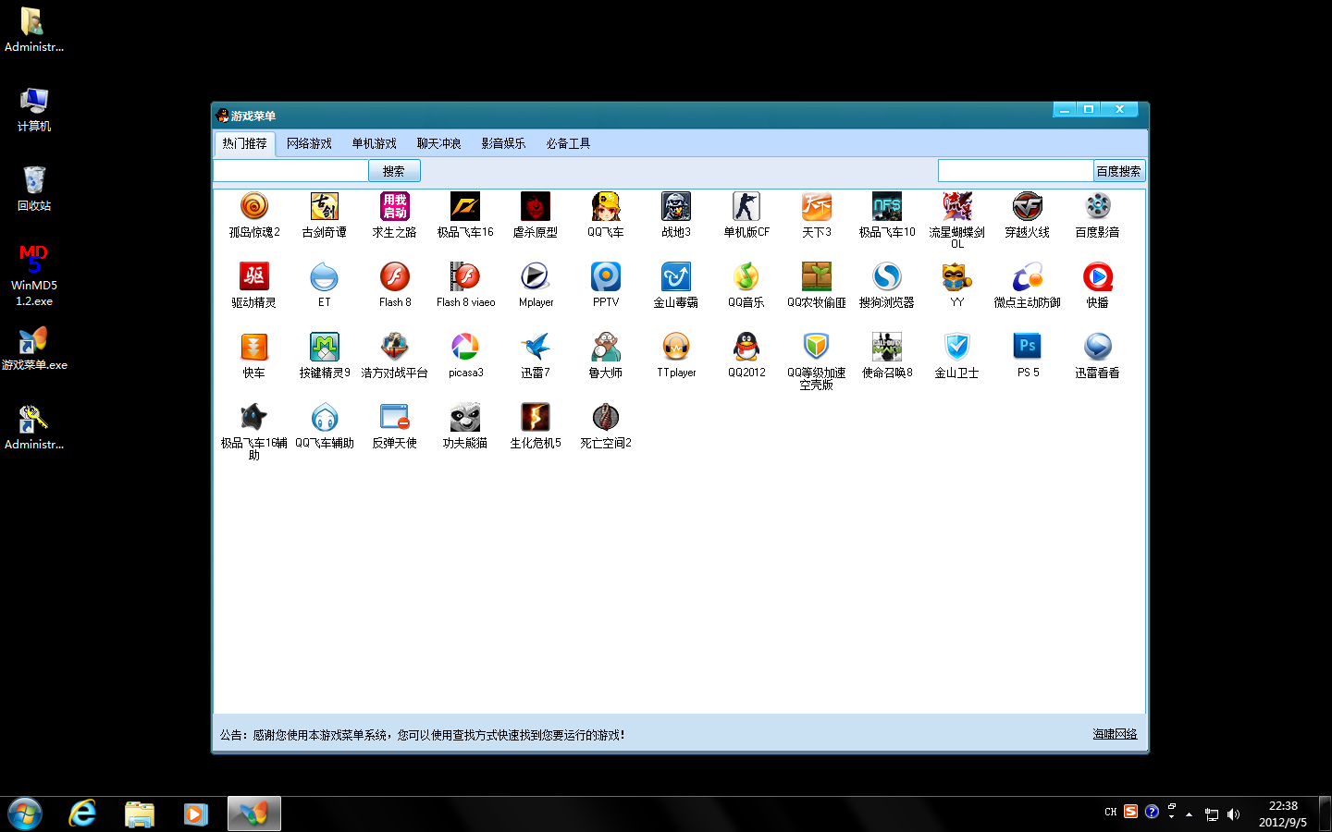Screen dimensions: 1332x832
Task: Open the QQ音乐 music icon
Action: click(x=746, y=276)
